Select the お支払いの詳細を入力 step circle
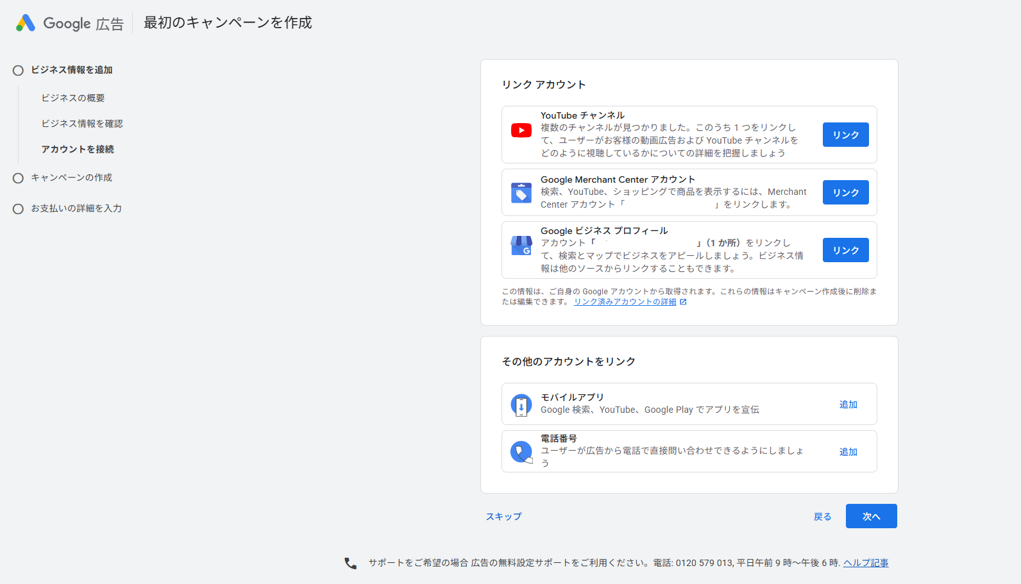 (18, 209)
